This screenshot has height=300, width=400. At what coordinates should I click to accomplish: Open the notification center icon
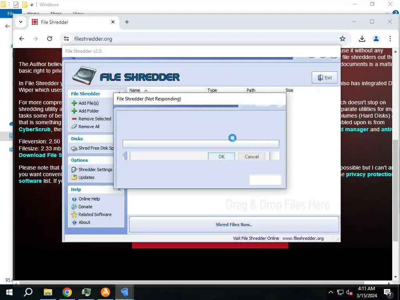(388, 292)
